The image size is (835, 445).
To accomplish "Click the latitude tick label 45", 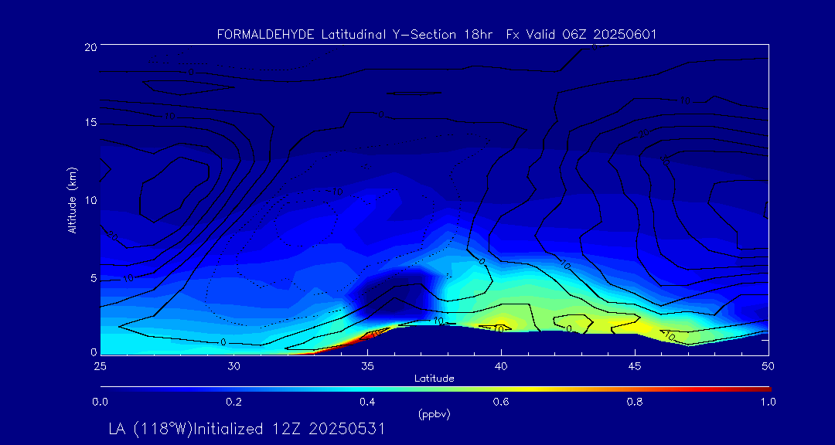I will [x=635, y=365].
